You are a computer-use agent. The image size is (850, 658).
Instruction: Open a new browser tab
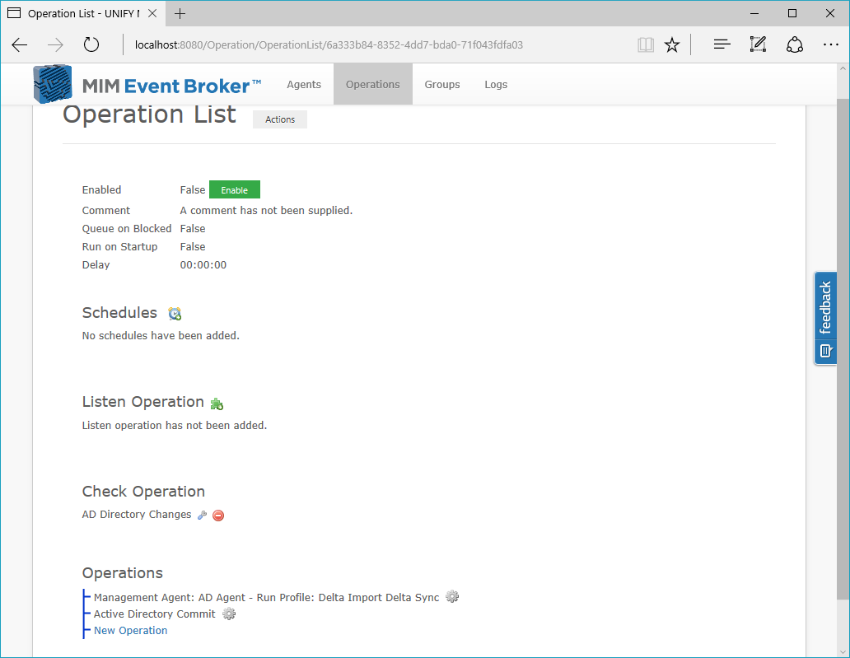point(180,13)
